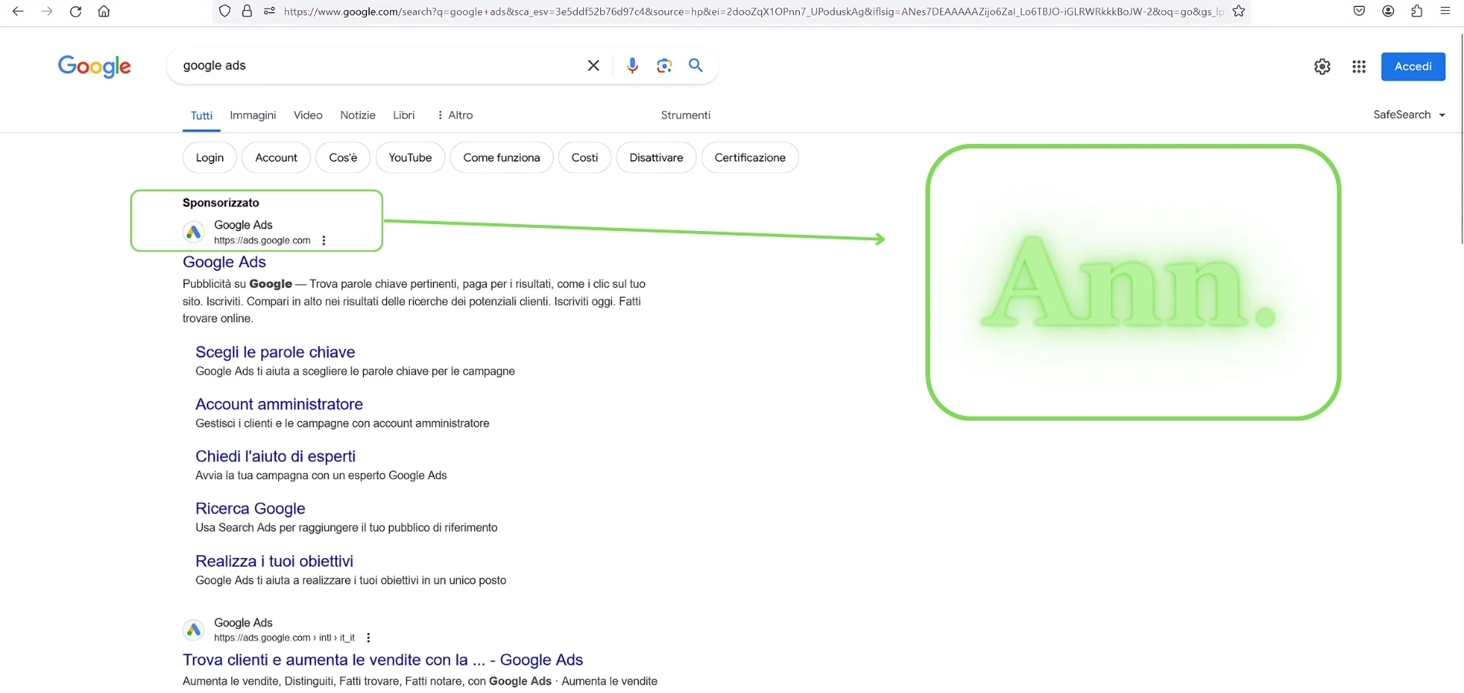Click the tracking protection shield icon
Image resolution: width=1464 pixels, height=693 pixels.
(x=224, y=11)
